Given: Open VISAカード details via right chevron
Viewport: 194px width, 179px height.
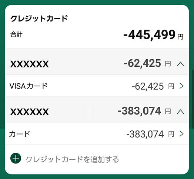Looking at the screenshot, I should pyautogui.click(x=181, y=86).
